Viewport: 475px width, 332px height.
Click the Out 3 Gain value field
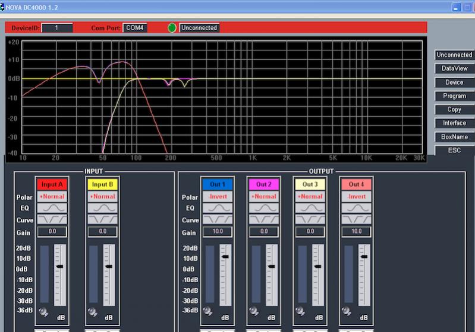310,232
